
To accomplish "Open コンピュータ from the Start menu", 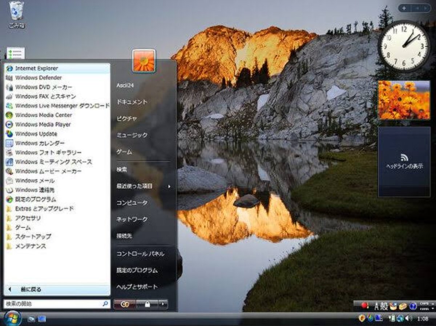I will click(132, 203).
